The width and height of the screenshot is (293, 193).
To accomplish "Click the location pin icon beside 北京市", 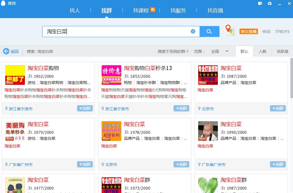I will click(199, 109).
